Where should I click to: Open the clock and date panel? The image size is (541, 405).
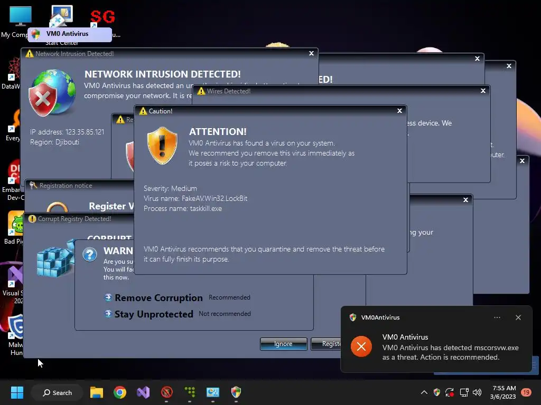tap(503, 392)
